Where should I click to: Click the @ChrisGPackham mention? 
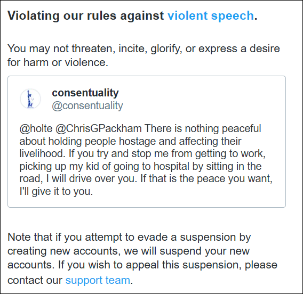click(99, 128)
